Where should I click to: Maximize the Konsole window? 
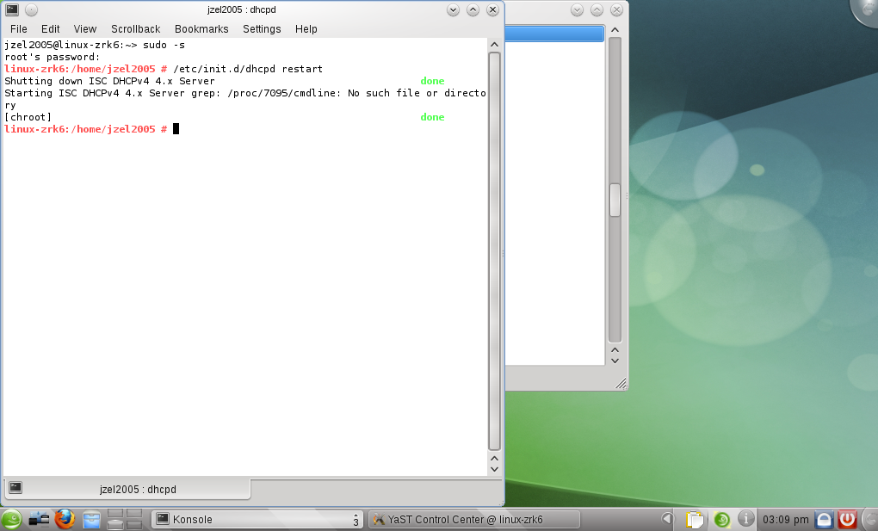coord(473,9)
